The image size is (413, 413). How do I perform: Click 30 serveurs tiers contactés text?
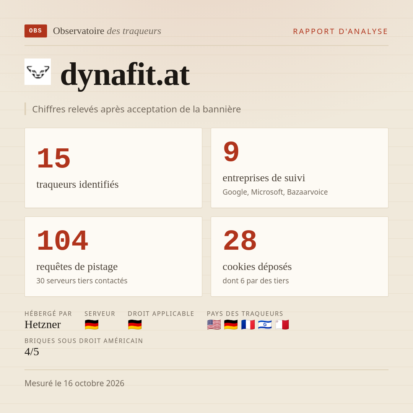point(82,281)
